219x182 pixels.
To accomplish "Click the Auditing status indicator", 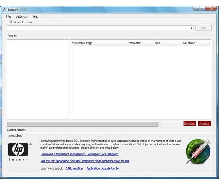I will click(204, 124).
